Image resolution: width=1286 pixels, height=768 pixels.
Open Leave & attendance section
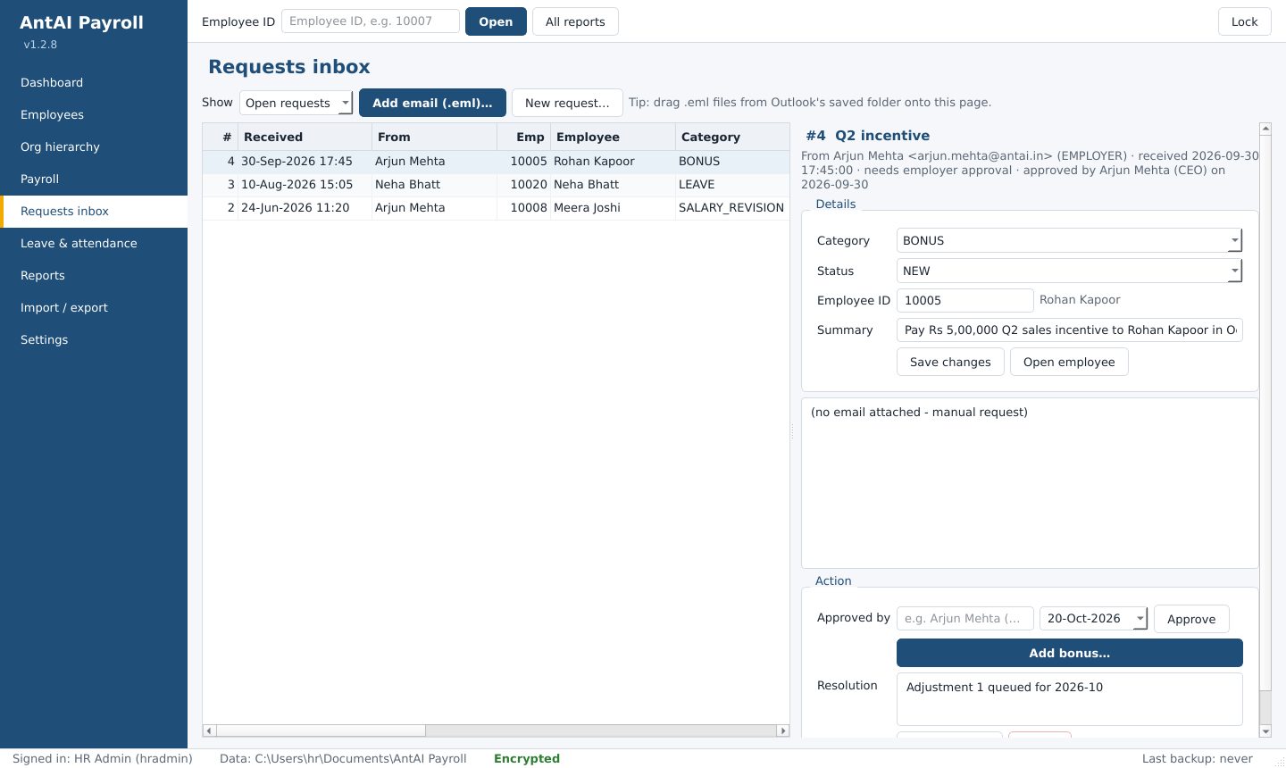[94, 243]
